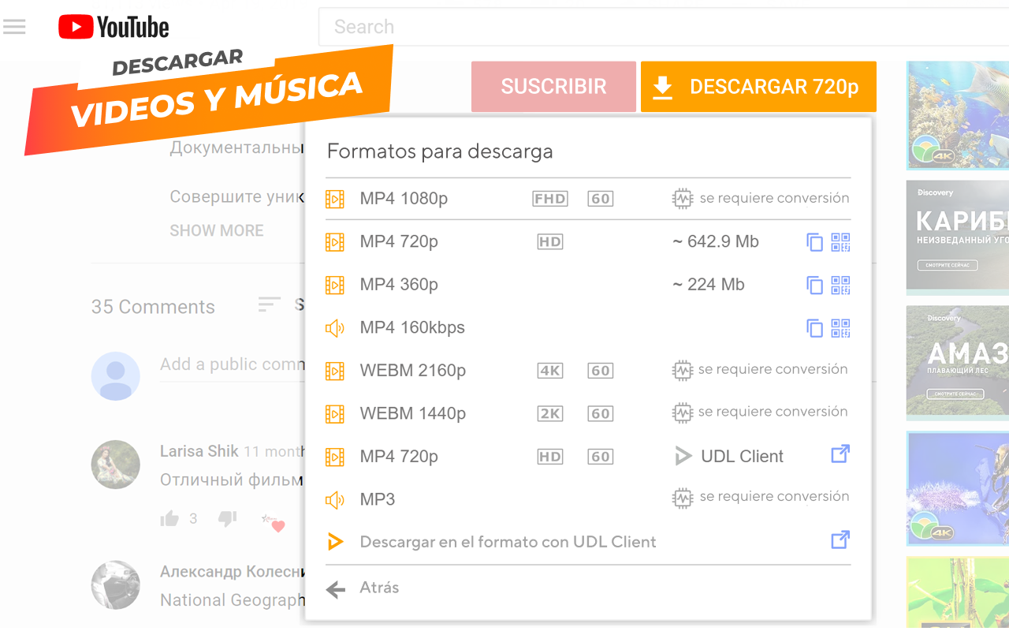Select MP4 1080p format row
Viewport: 1009px width, 631px height.
click(x=588, y=199)
